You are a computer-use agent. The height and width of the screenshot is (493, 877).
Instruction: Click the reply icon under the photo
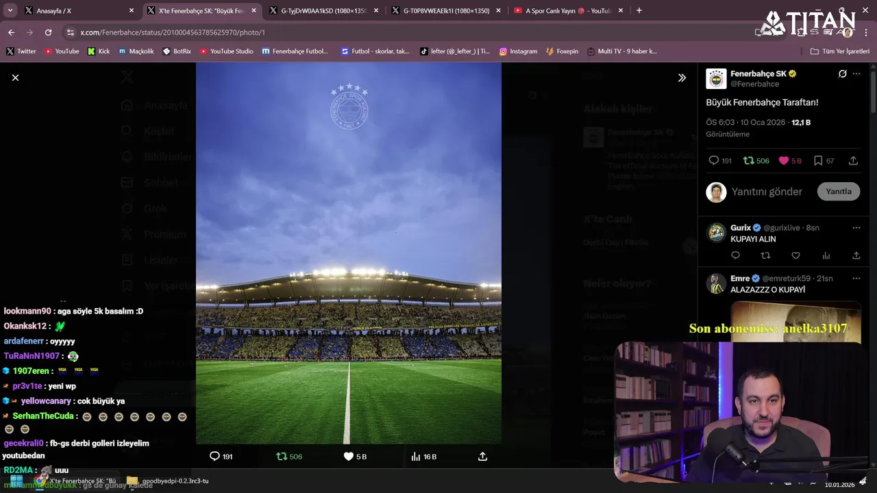pyautogui.click(x=214, y=457)
